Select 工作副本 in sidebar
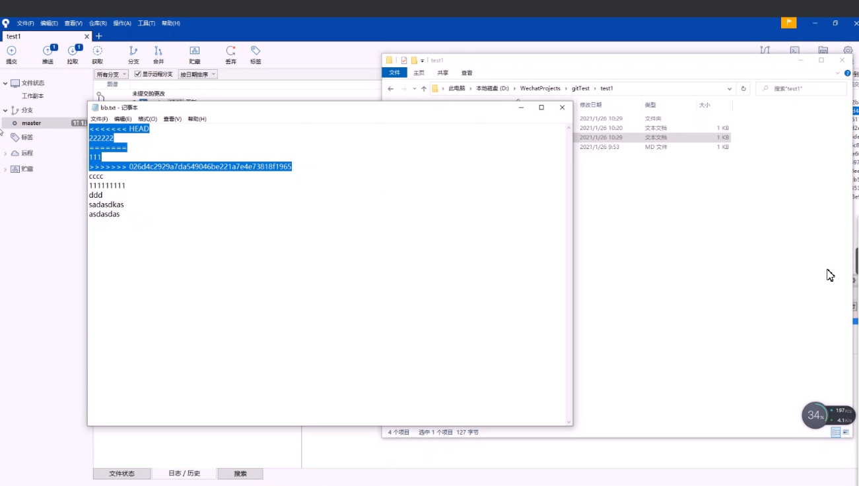 (32, 96)
